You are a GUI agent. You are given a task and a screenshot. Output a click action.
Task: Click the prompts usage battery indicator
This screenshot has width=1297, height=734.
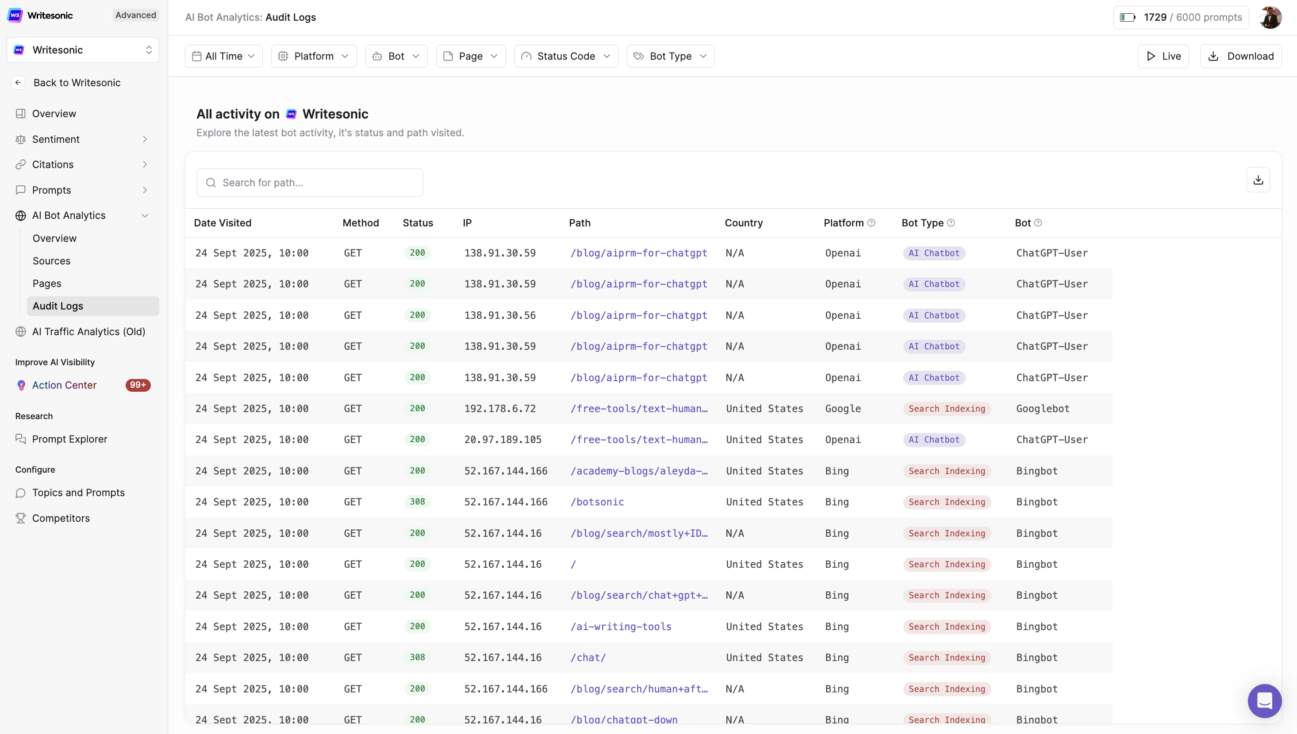pos(1127,18)
